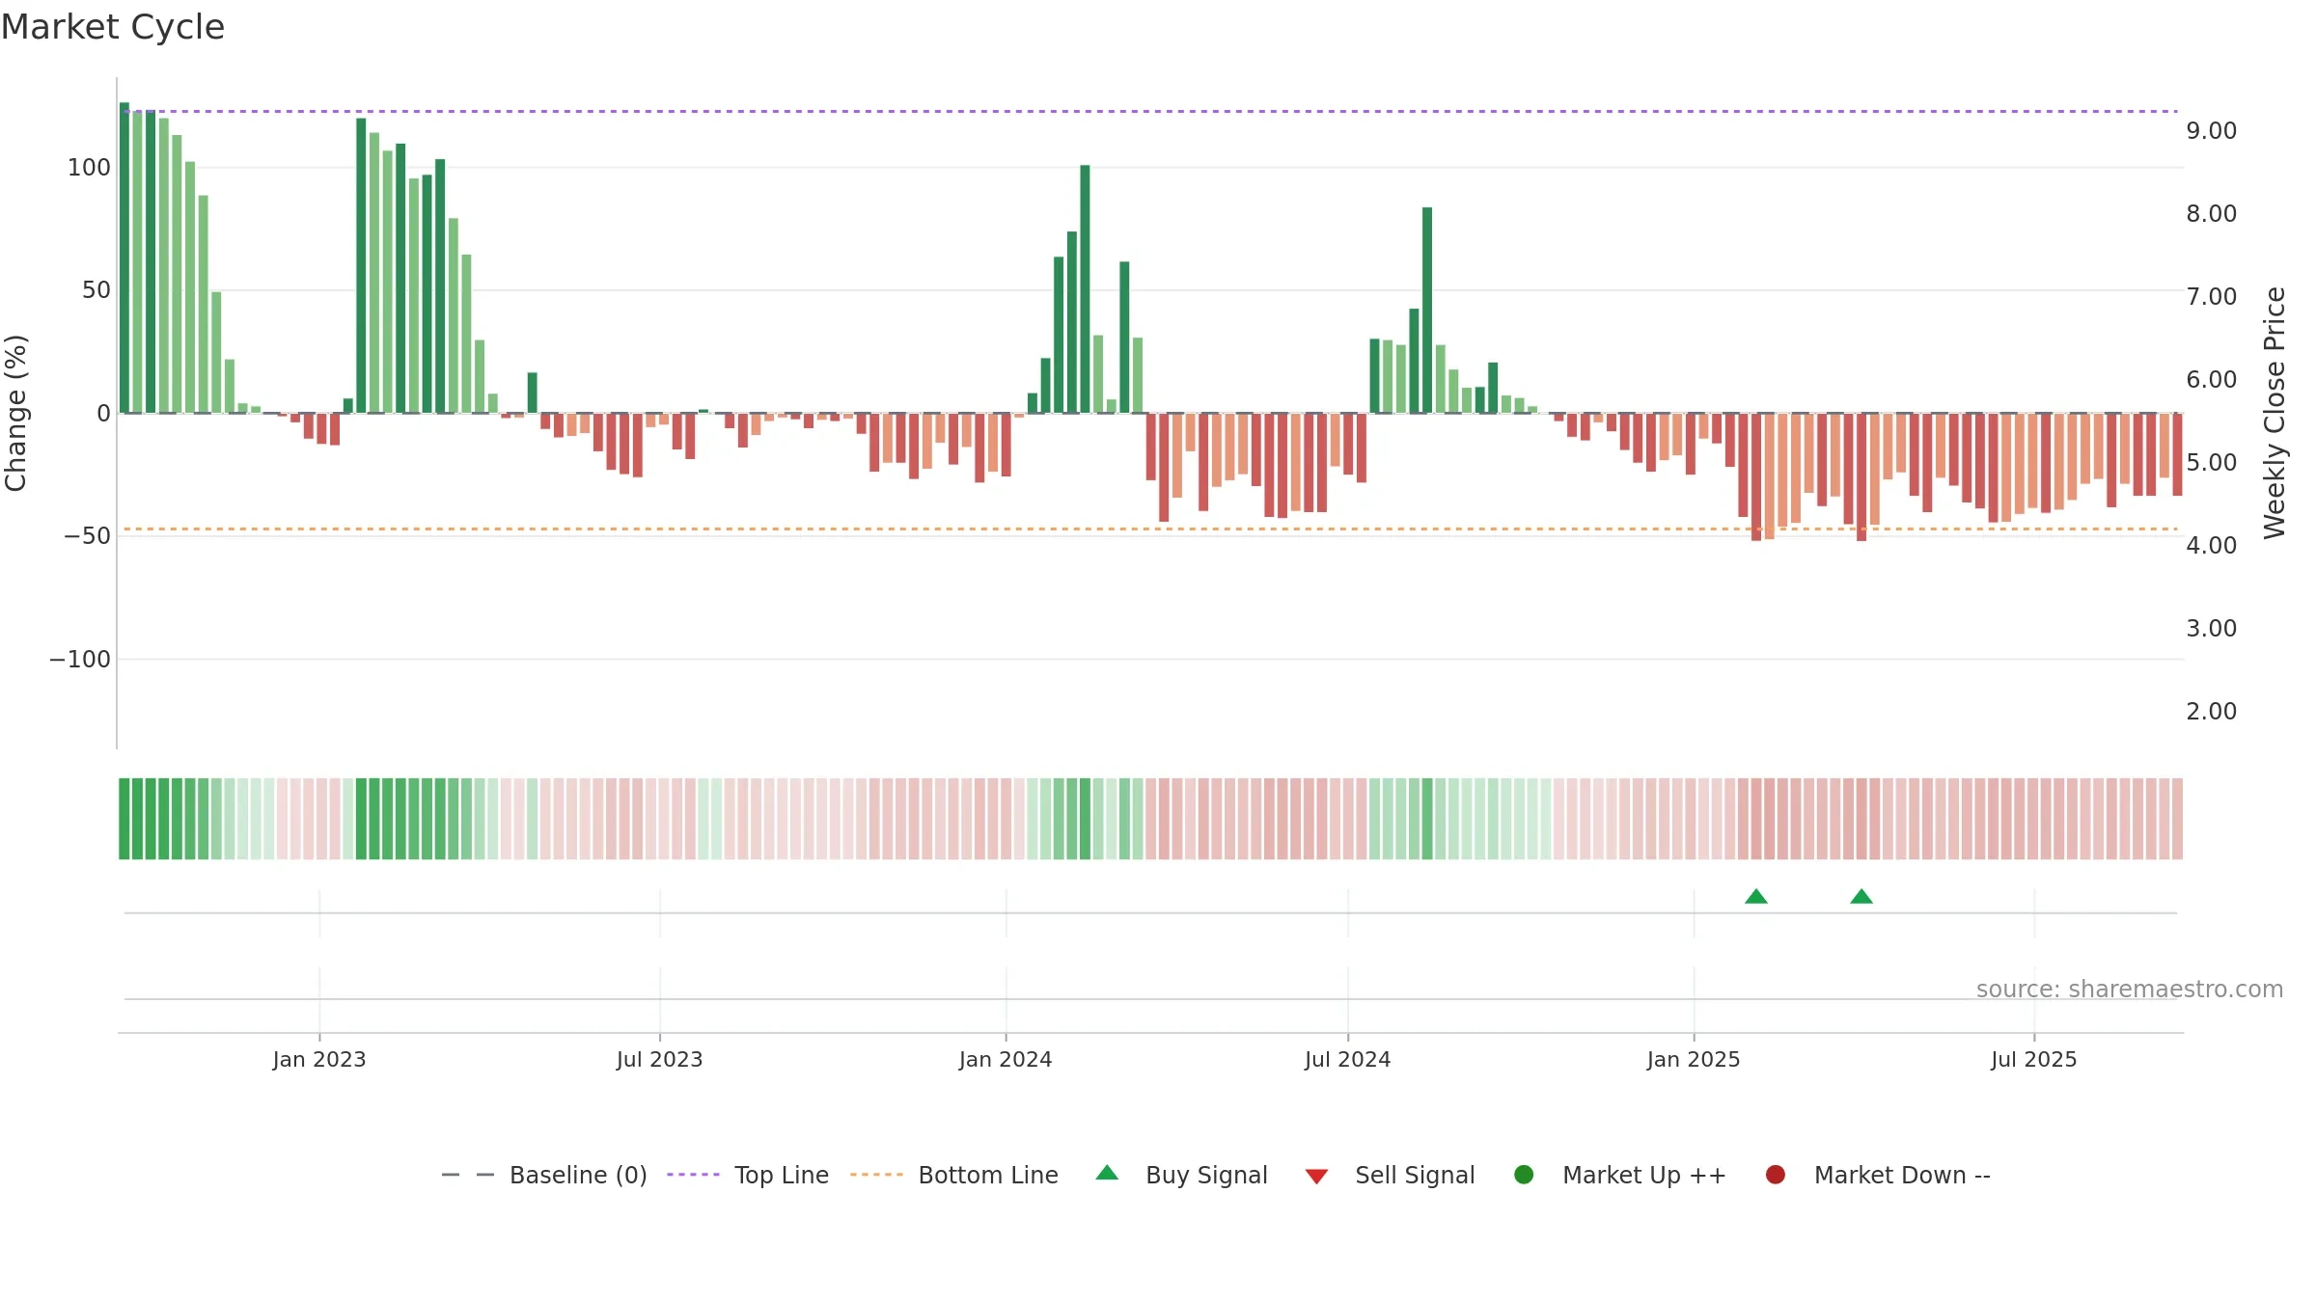Click the Market Cycle chart title
The width and height of the screenshot is (2316, 1302).
point(113,27)
